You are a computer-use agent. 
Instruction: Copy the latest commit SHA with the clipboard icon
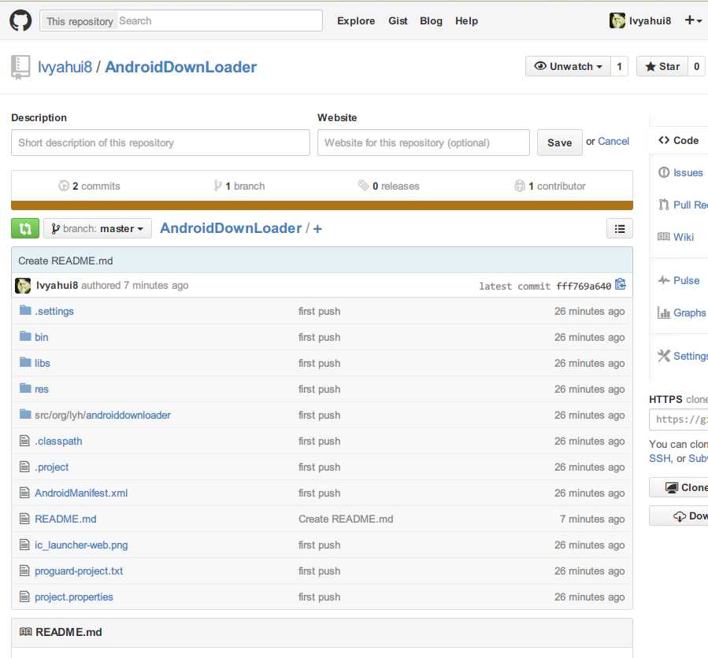[x=621, y=284]
